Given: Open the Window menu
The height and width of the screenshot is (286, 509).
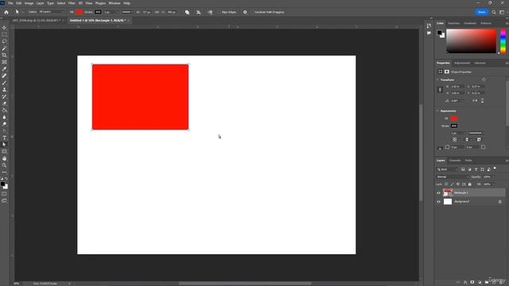Looking at the screenshot, I should pyautogui.click(x=115, y=3).
